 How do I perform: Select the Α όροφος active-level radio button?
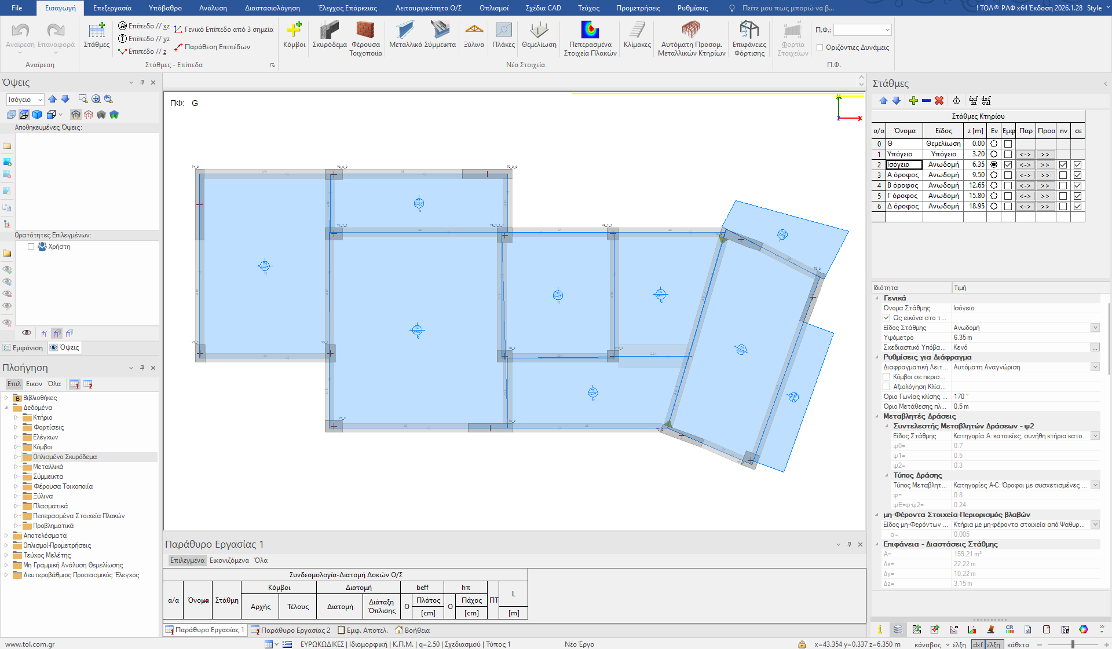click(x=994, y=175)
